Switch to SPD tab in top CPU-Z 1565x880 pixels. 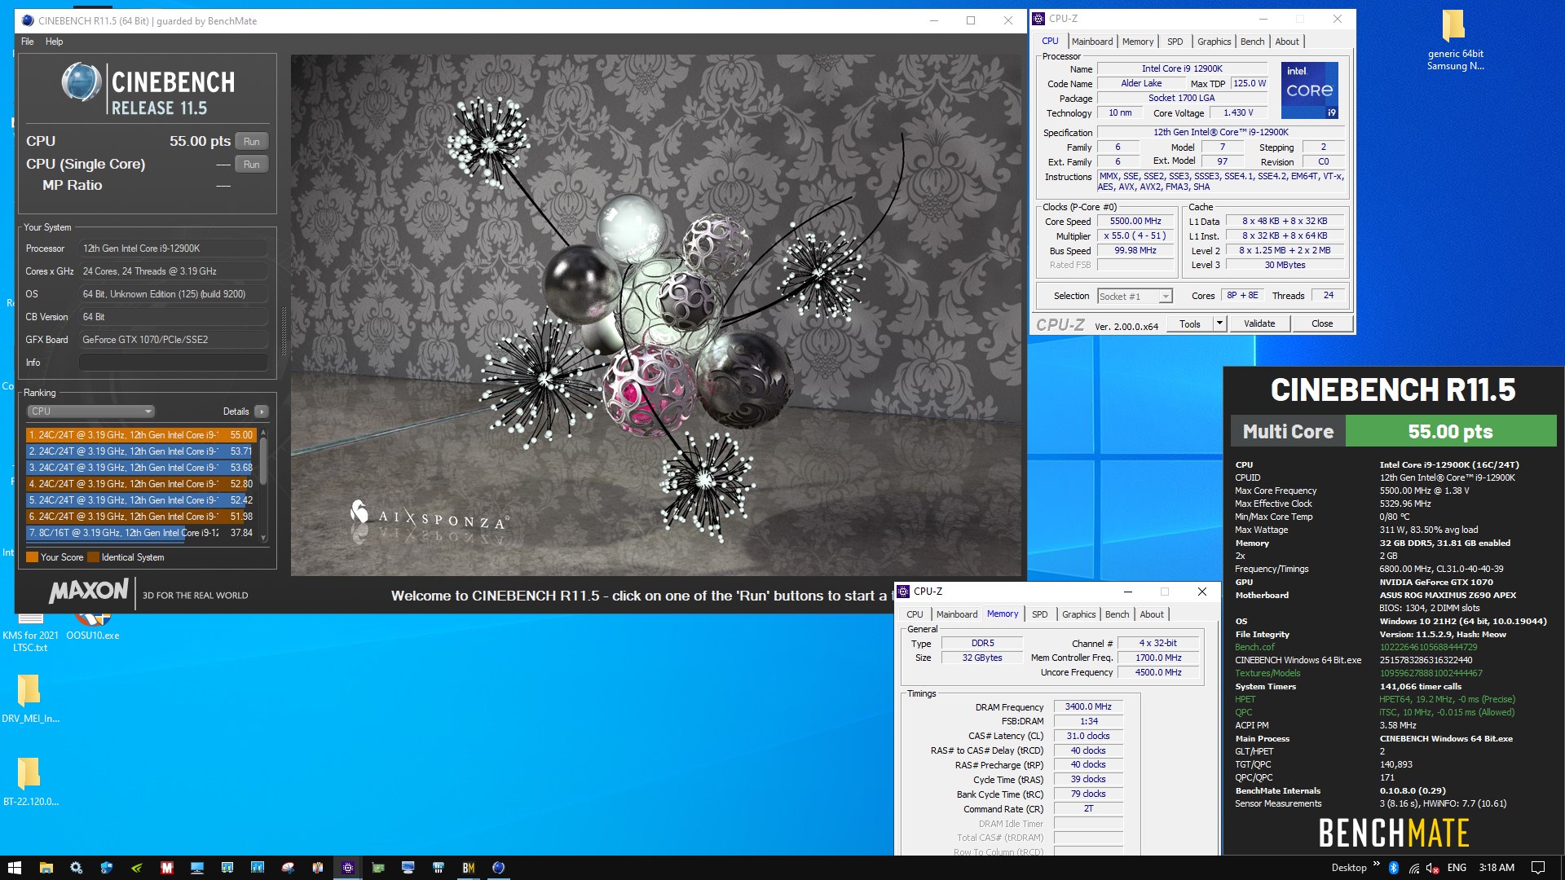1175,42
